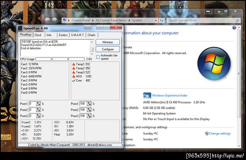Click right Pwm1 value field showing 100

(84, 104)
